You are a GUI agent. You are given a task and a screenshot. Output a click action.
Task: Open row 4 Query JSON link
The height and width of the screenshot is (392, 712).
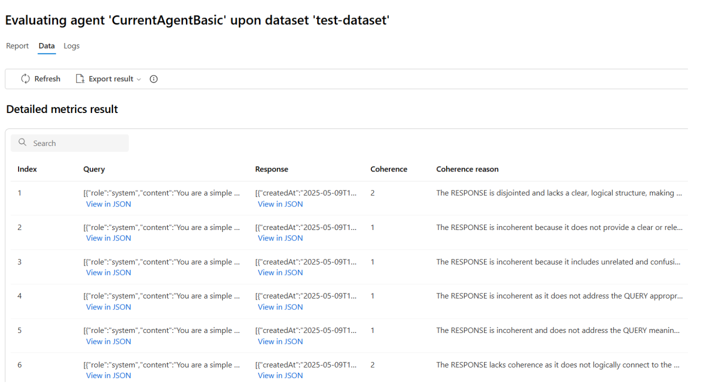[x=109, y=307]
